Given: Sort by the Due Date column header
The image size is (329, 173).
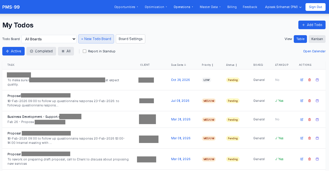Looking at the screenshot, I should (x=179, y=65).
